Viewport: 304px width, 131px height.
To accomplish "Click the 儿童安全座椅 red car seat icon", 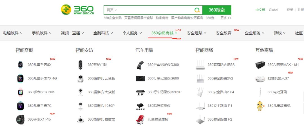I will coord(140,119).
